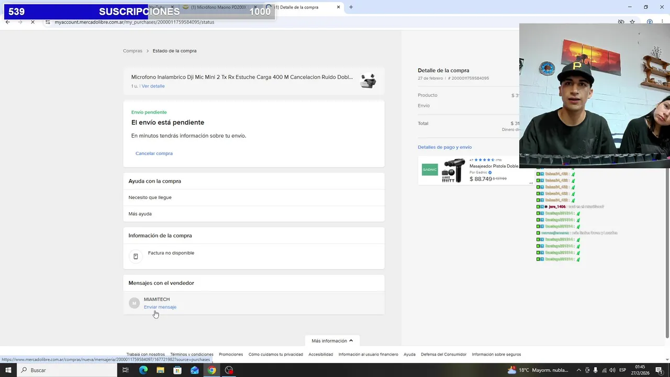Image resolution: width=670 pixels, height=377 pixels.
Task: Select Necesito que llegue help option
Action: [x=254, y=197]
